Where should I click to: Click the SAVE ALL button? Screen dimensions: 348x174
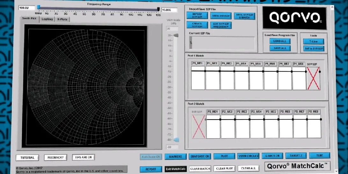[280, 48]
